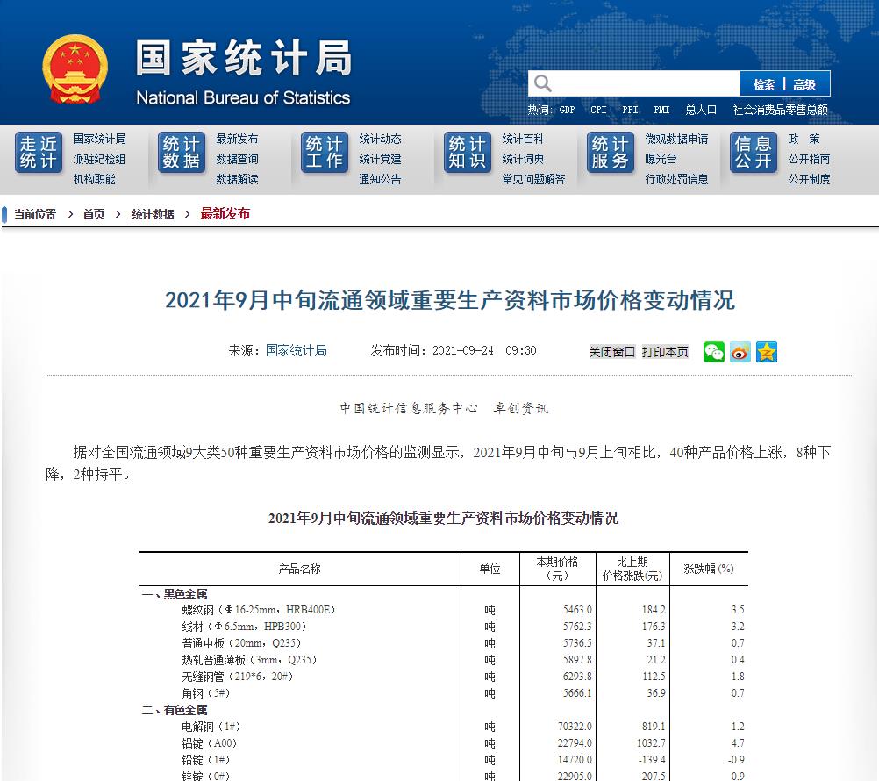The height and width of the screenshot is (781, 879).
Task: Open 最新发布 from the breadcrumb
Action: tap(224, 213)
